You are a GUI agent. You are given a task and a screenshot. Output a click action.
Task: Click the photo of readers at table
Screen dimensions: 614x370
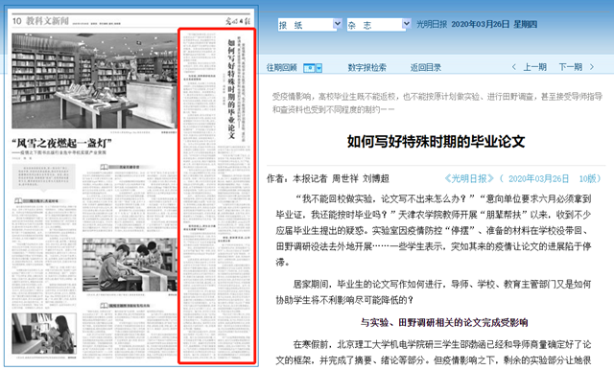click(130, 265)
